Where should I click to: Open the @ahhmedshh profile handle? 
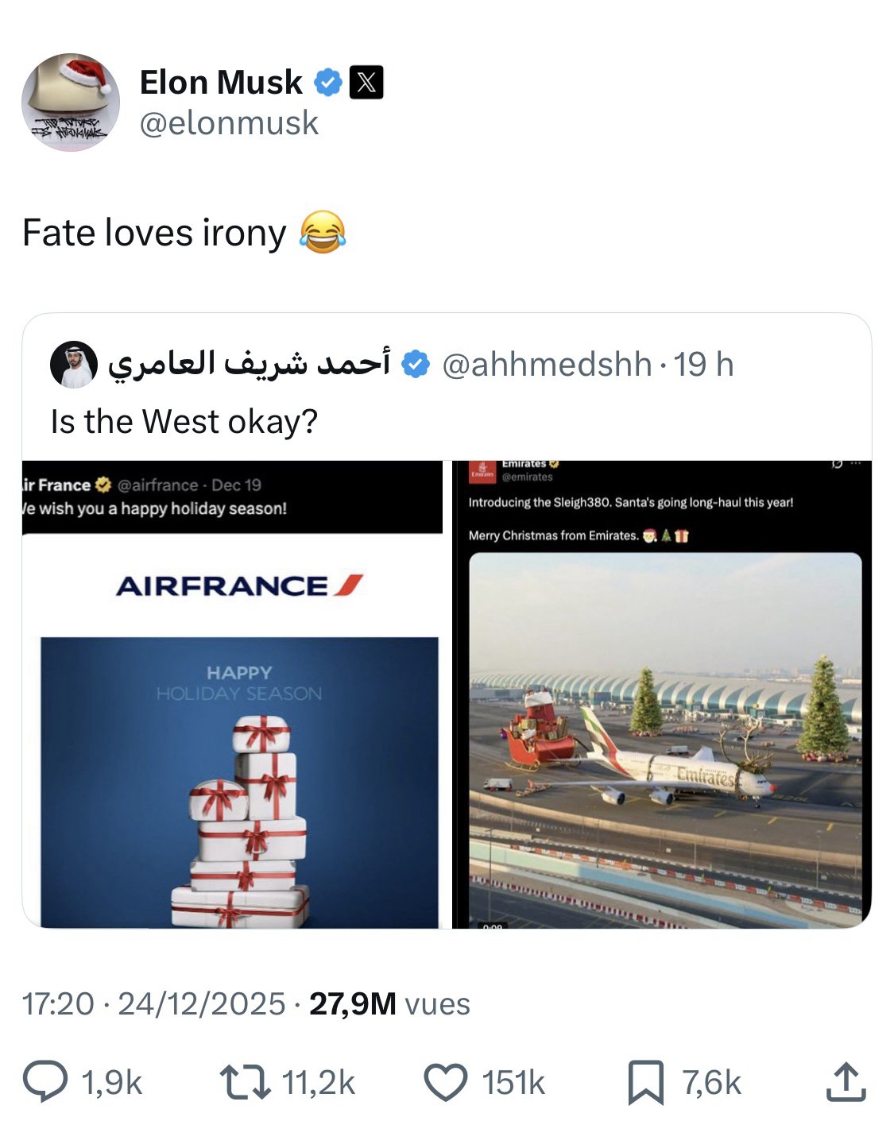coord(546,365)
